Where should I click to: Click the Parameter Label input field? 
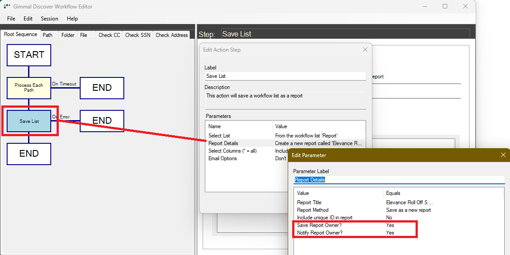(399, 180)
